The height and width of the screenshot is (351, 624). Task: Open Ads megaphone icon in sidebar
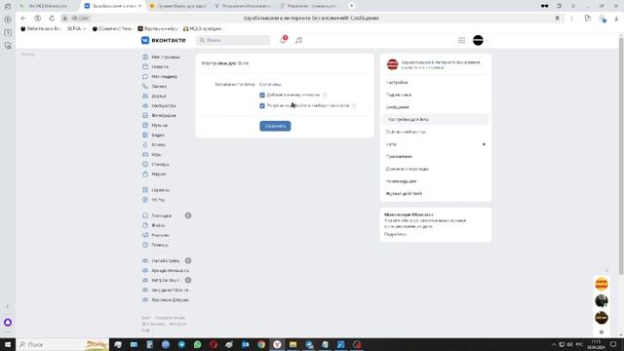click(145, 235)
